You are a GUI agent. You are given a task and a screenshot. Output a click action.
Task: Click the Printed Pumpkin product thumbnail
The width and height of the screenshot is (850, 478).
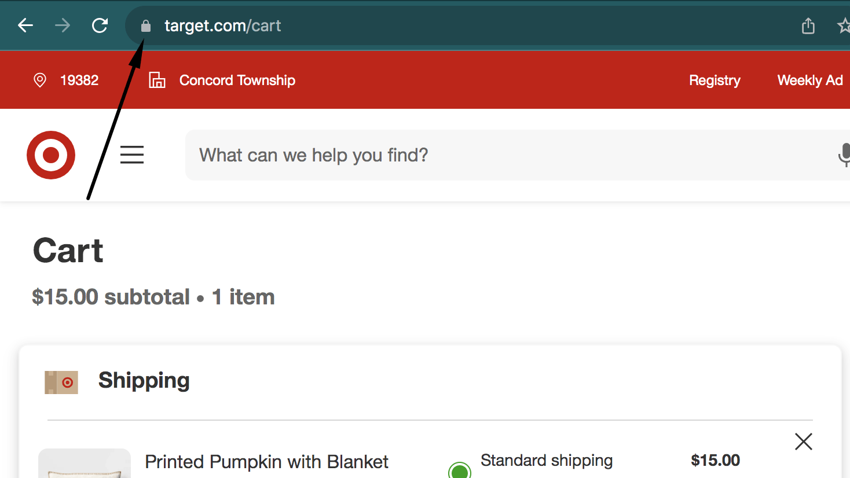point(85,464)
